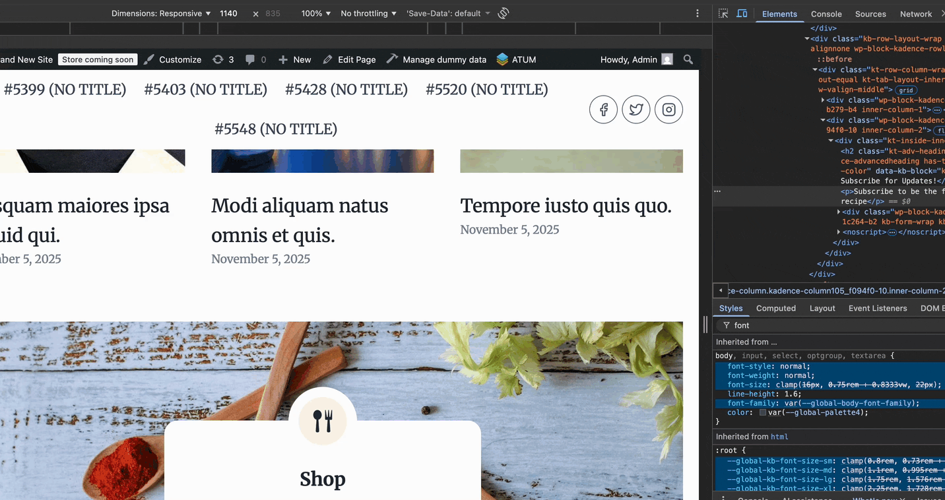
Task: Click the updates refresh icon showing 3
Action: click(218, 59)
